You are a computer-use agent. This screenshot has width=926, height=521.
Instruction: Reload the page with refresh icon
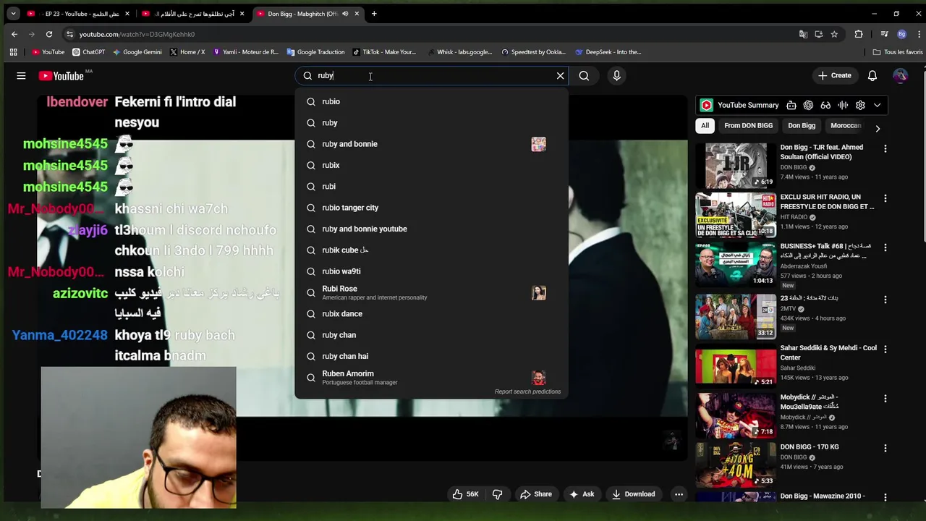[49, 34]
